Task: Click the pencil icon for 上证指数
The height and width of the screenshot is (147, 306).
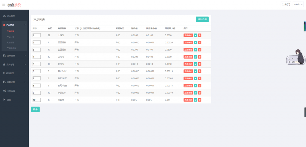Action: [x=195, y=50]
